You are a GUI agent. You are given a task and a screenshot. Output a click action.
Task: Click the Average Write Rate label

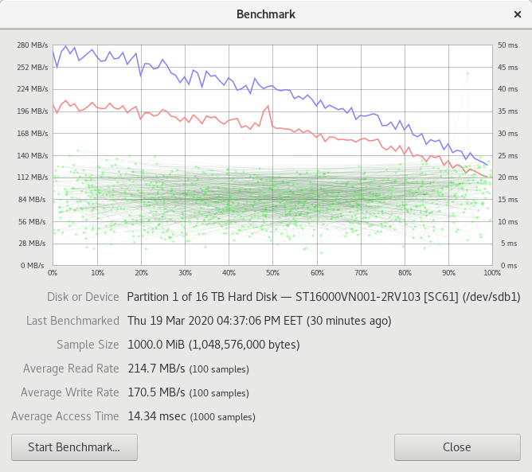[70, 392]
